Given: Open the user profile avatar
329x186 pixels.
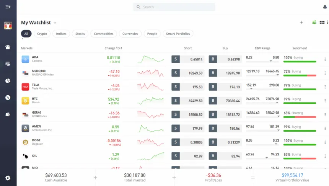Looking at the screenshot, I should (8, 25).
